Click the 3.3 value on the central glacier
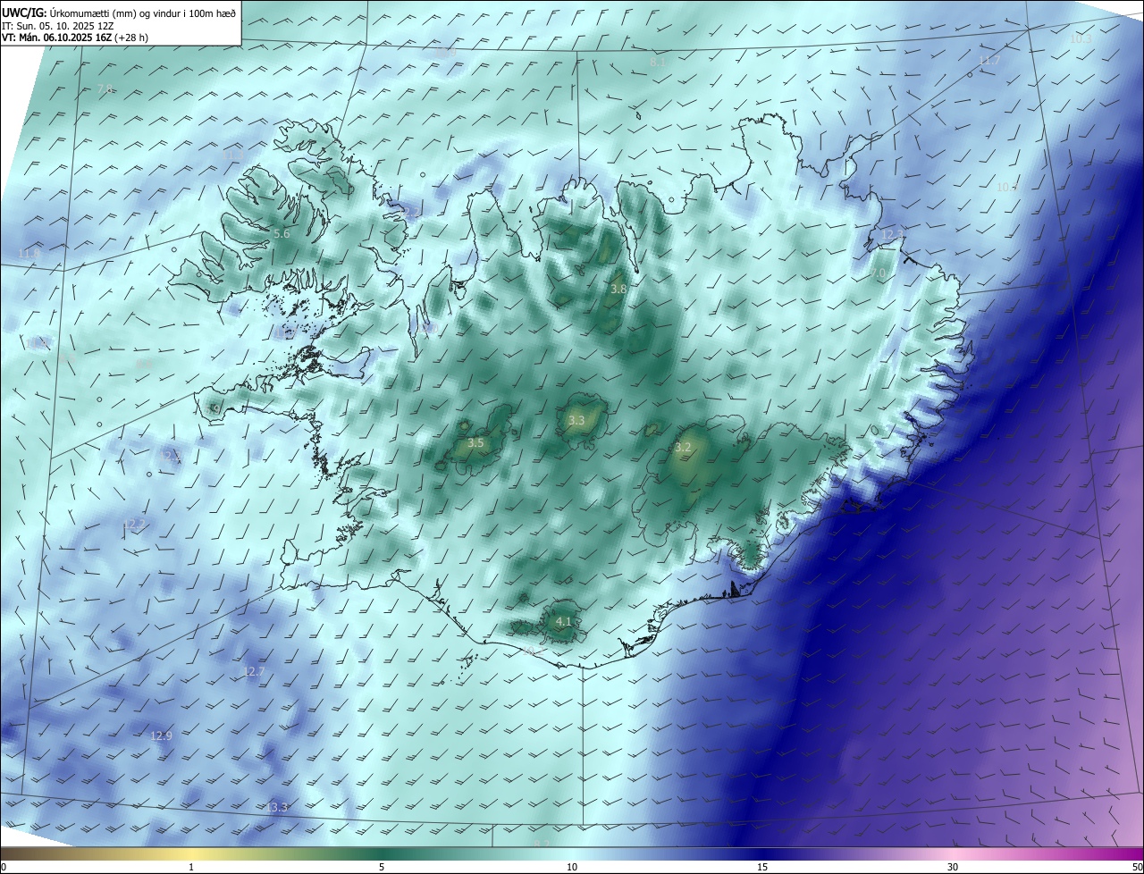1144x874 pixels. click(x=576, y=420)
